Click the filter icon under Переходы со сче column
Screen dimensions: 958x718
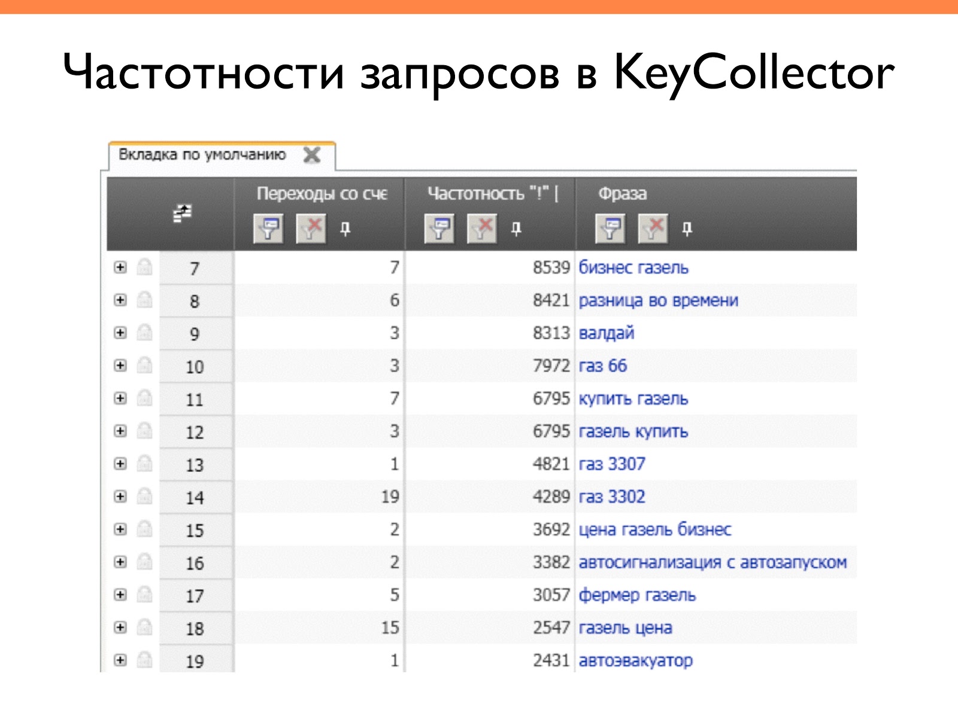[268, 229]
